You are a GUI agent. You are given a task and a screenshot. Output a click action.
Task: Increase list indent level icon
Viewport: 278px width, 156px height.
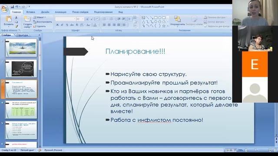pos(123,19)
